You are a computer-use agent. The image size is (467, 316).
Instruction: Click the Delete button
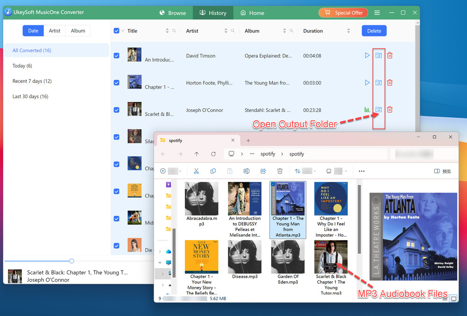point(374,31)
